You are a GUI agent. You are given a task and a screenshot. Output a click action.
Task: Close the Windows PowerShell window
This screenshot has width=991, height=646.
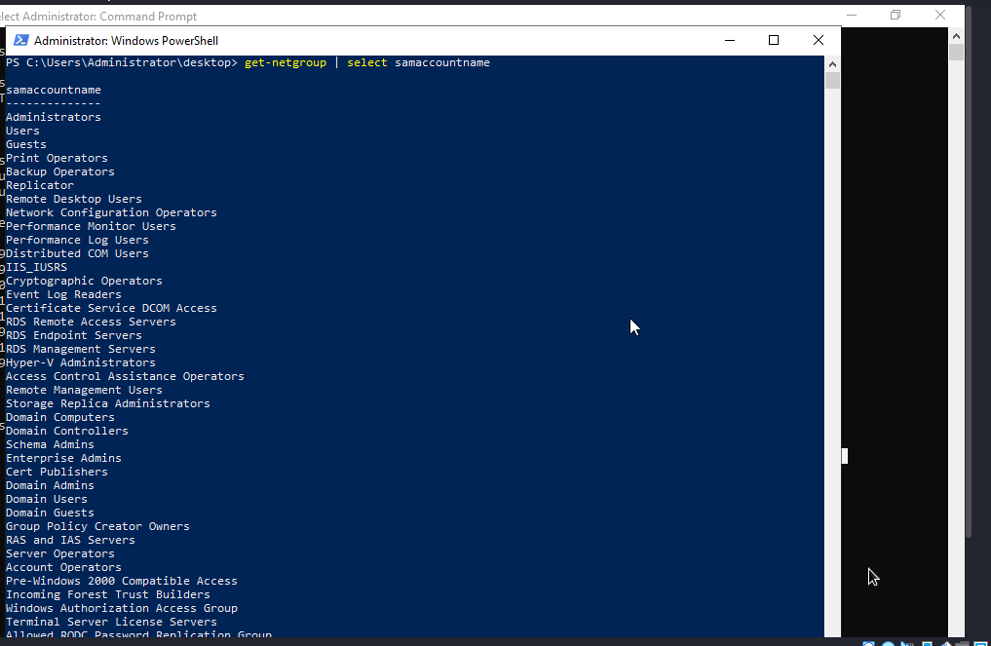point(819,41)
